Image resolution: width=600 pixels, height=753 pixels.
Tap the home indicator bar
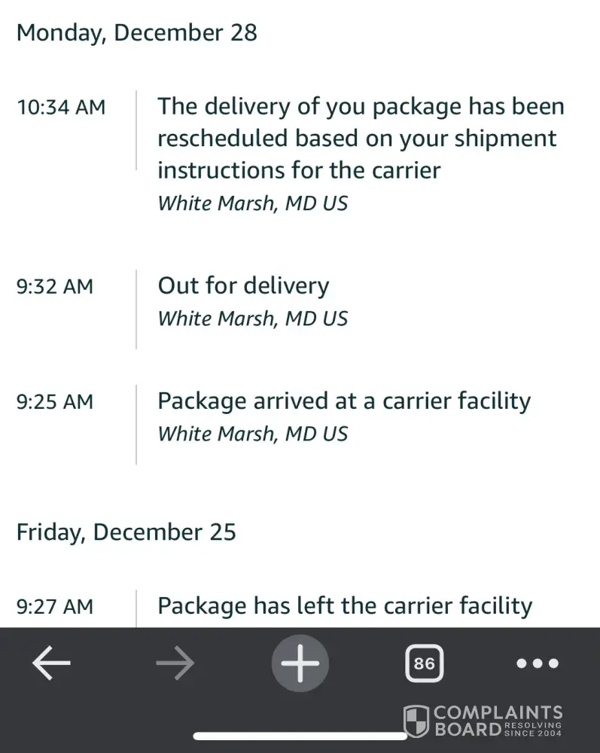pyautogui.click(x=300, y=736)
